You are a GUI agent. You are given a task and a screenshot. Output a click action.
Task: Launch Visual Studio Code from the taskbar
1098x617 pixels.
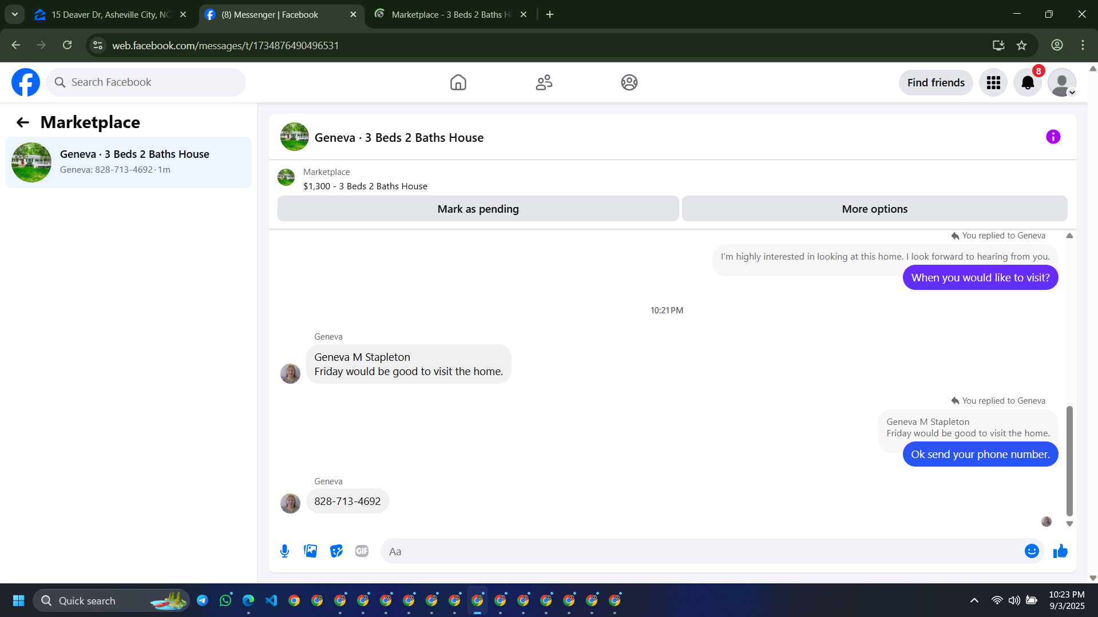tap(271, 600)
